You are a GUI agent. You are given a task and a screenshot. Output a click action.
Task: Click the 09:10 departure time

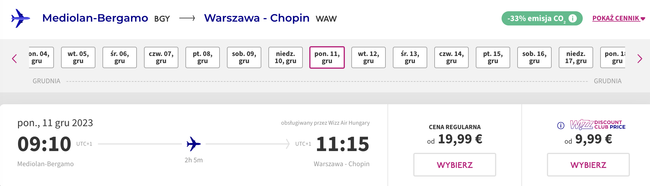[x=44, y=144]
